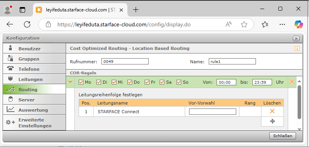Remove STARFACE Connect line from the list
309x147 pixels.
pos(272,111)
